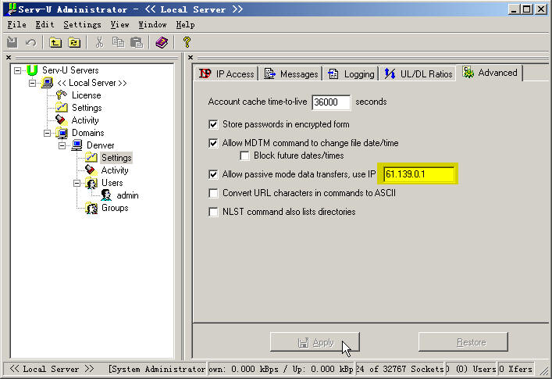552x379 pixels.
Task: Click the Cut scissors toolbar icon
Action: click(99, 42)
